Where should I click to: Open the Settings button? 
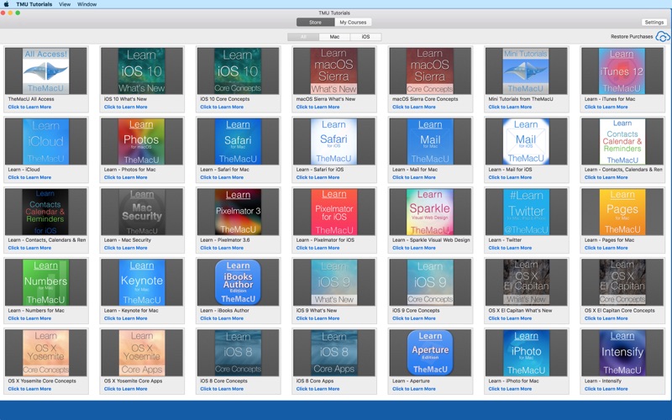654,23
